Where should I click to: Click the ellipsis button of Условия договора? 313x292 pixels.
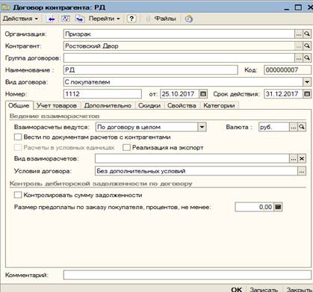[x=302, y=171]
